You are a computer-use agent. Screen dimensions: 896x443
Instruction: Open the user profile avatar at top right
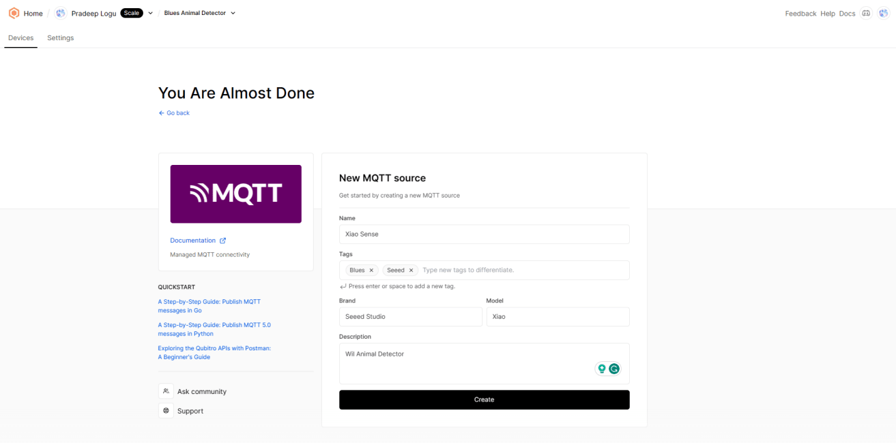tap(883, 13)
